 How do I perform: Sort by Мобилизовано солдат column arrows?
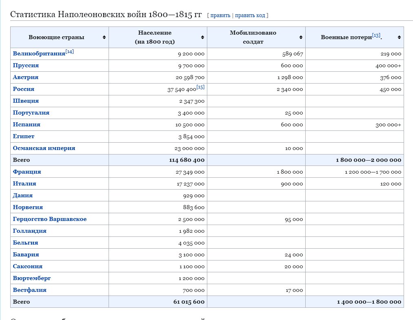pos(301,38)
